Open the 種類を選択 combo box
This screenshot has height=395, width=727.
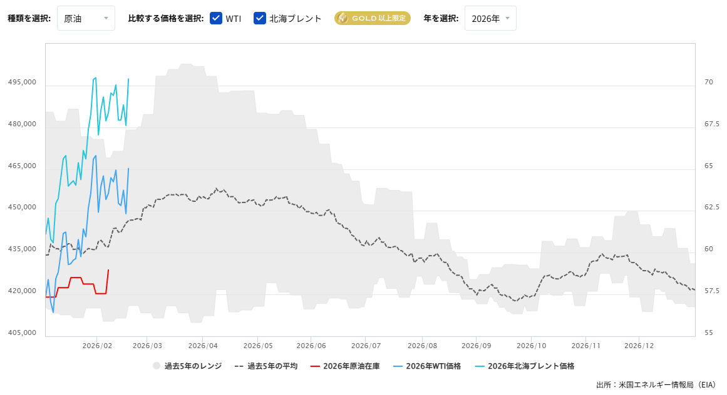(x=86, y=18)
